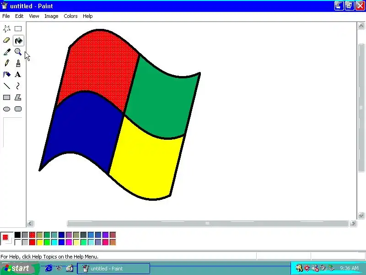Click the horizontal scrollbar thumb

point(208,224)
